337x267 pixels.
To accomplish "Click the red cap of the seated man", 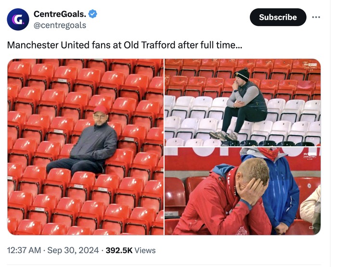I will click(x=101, y=110).
